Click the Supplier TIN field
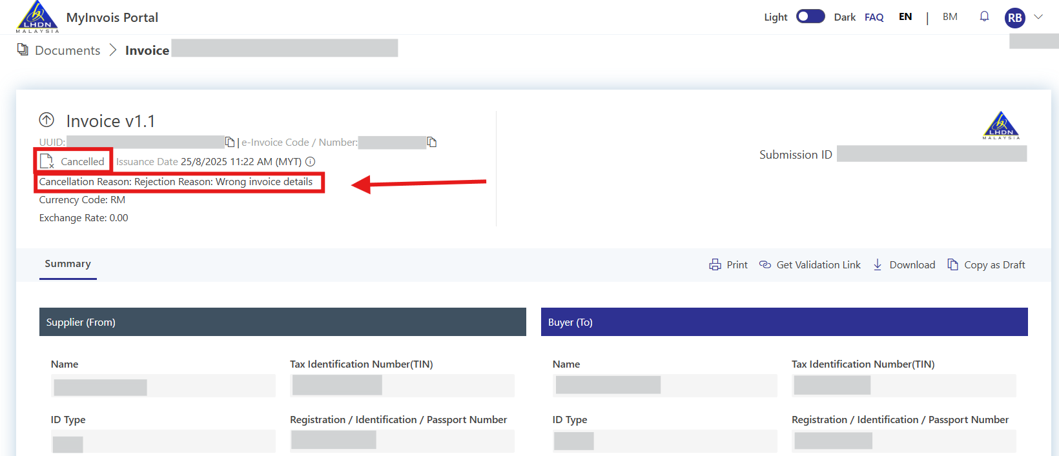Screen dimensions: 1059x456 [x=402, y=386]
